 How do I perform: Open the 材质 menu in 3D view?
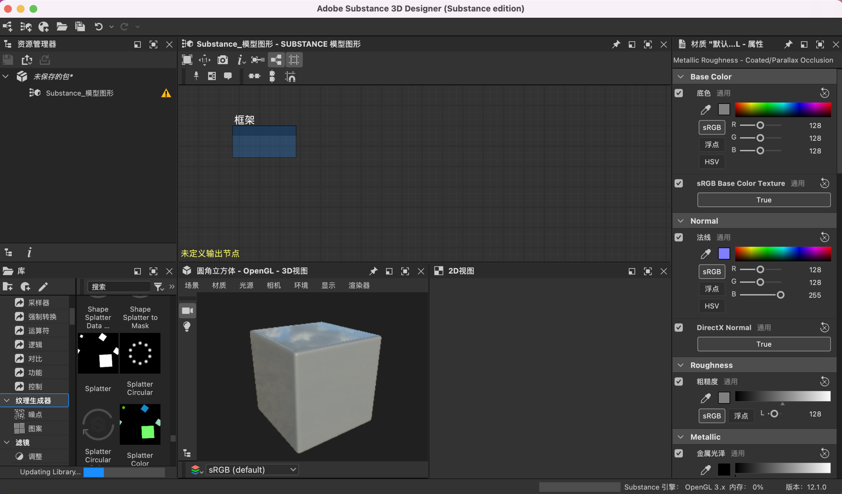(x=219, y=285)
